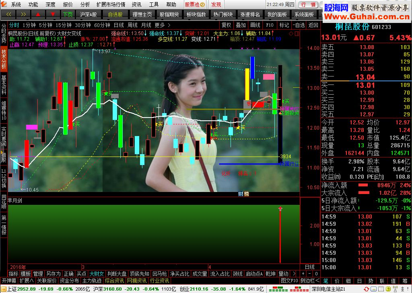Toggle the 复权 price adjustment option
This screenshot has height=293, width=412.
tap(226, 25)
